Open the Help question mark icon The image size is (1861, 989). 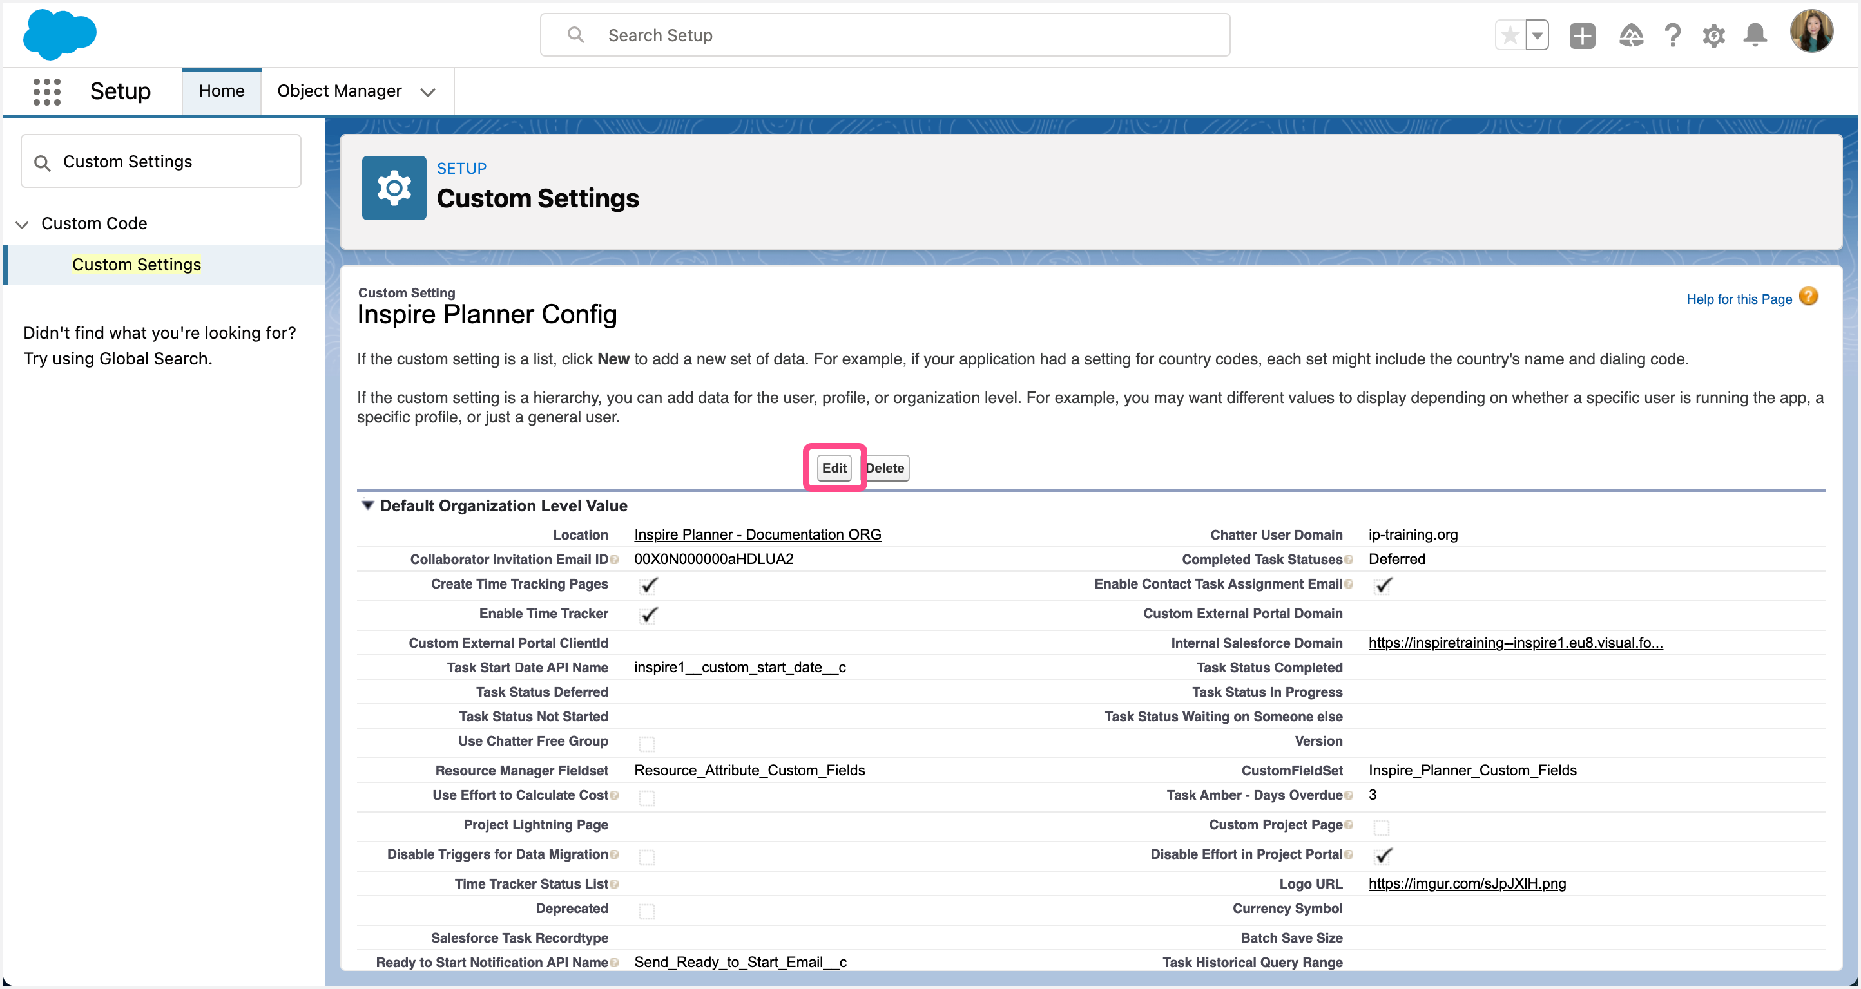pos(1672,35)
